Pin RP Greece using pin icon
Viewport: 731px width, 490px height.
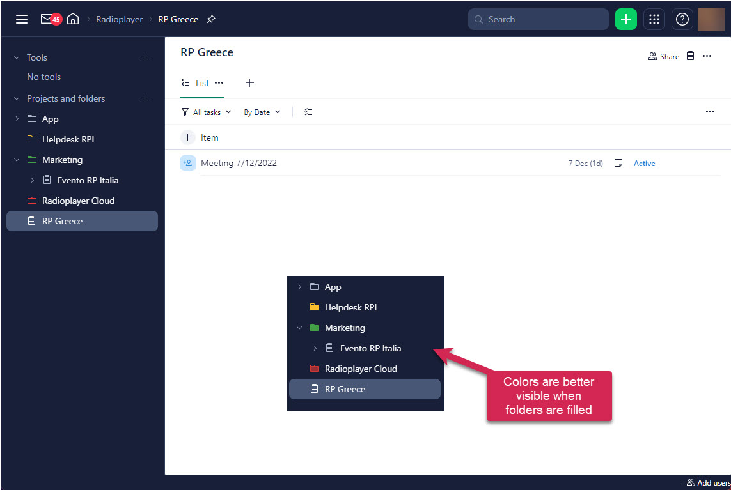tap(211, 19)
